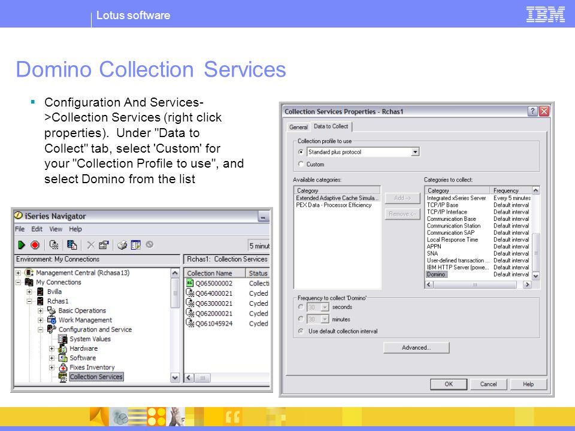575x431 pixels.
Task: Switch to the Data to Collect tab
Action: [331, 126]
